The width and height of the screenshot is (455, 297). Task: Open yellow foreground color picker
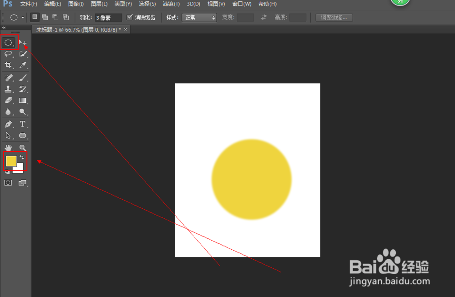(x=11, y=161)
